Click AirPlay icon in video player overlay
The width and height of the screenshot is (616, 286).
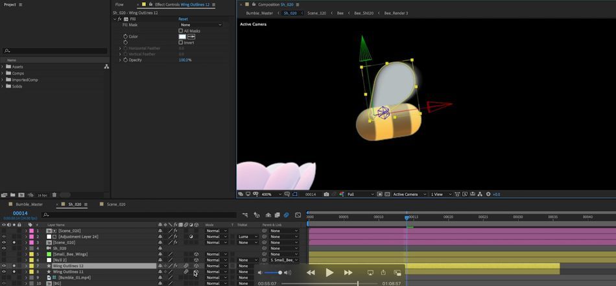tap(370, 272)
